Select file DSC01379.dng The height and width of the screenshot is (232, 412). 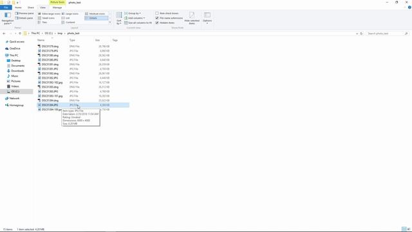point(50,46)
